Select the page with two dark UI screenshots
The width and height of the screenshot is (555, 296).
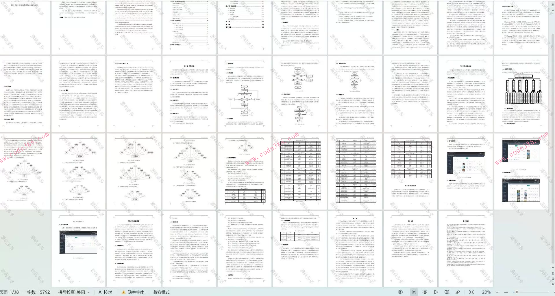click(x=521, y=171)
